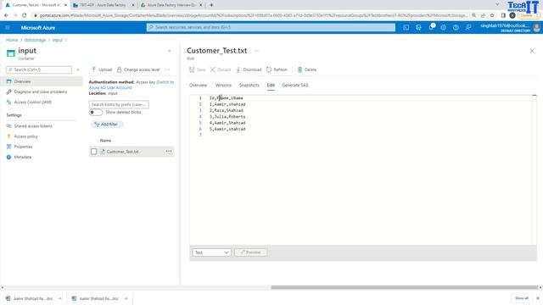Open portal settings gear icon

[443, 27]
